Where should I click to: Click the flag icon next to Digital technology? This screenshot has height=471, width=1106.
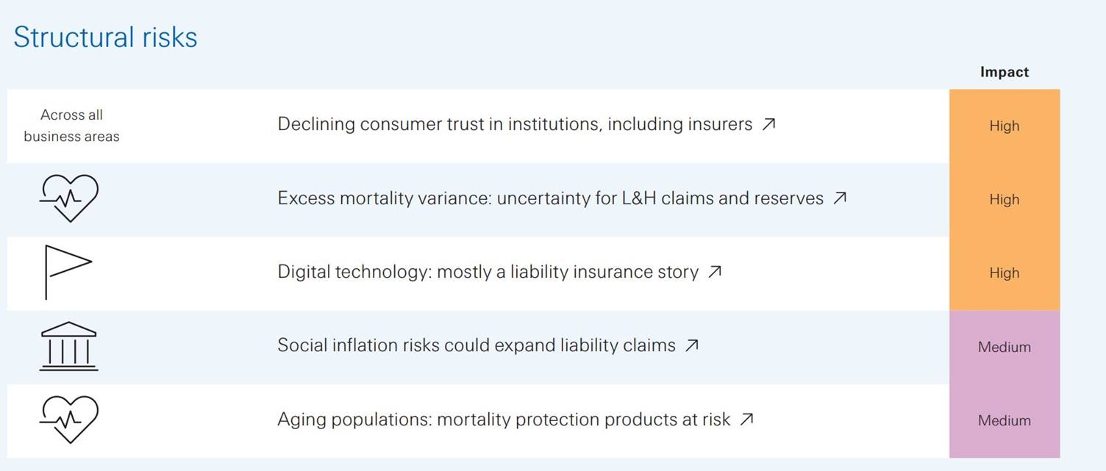(x=68, y=272)
